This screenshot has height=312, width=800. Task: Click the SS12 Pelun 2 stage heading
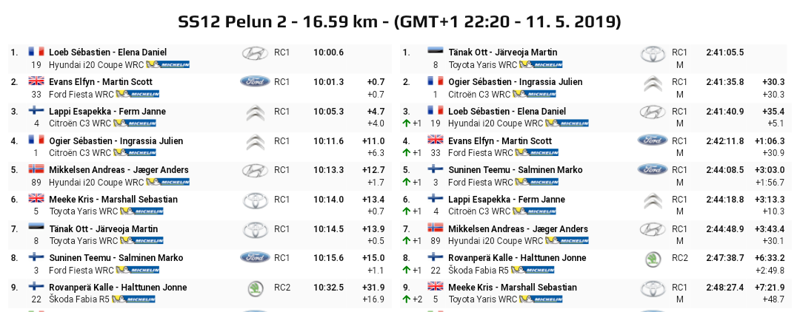coord(399,21)
